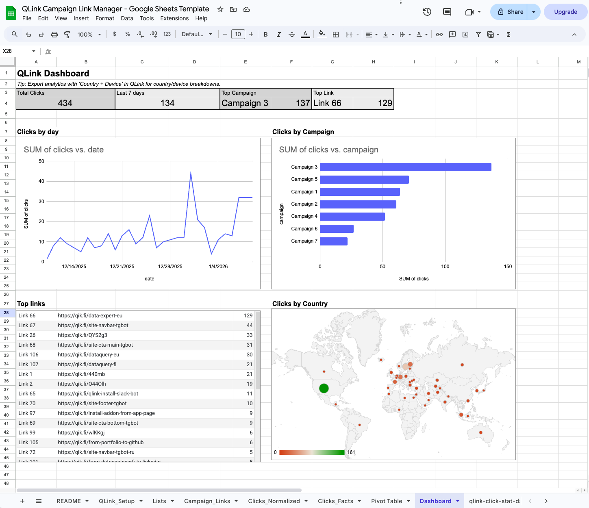Viewport: 589px width, 508px height.
Task: Insert a comment using the toolbar icon
Action: 452,34
